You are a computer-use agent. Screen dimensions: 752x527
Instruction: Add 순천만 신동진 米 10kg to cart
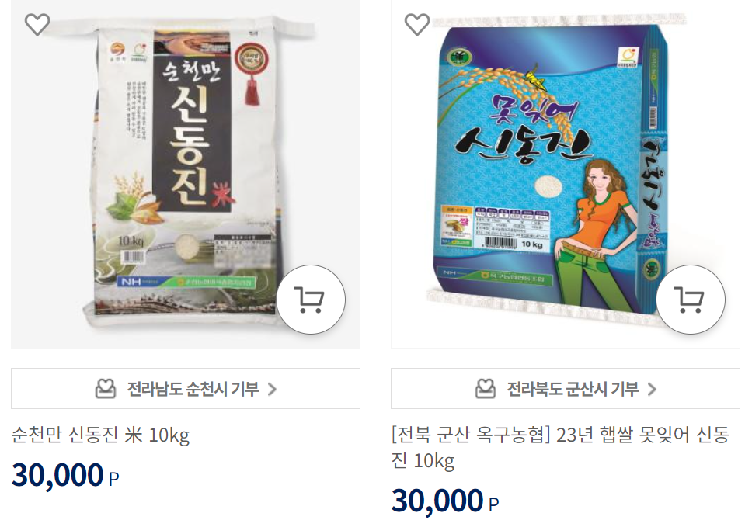pyautogui.click(x=311, y=300)
